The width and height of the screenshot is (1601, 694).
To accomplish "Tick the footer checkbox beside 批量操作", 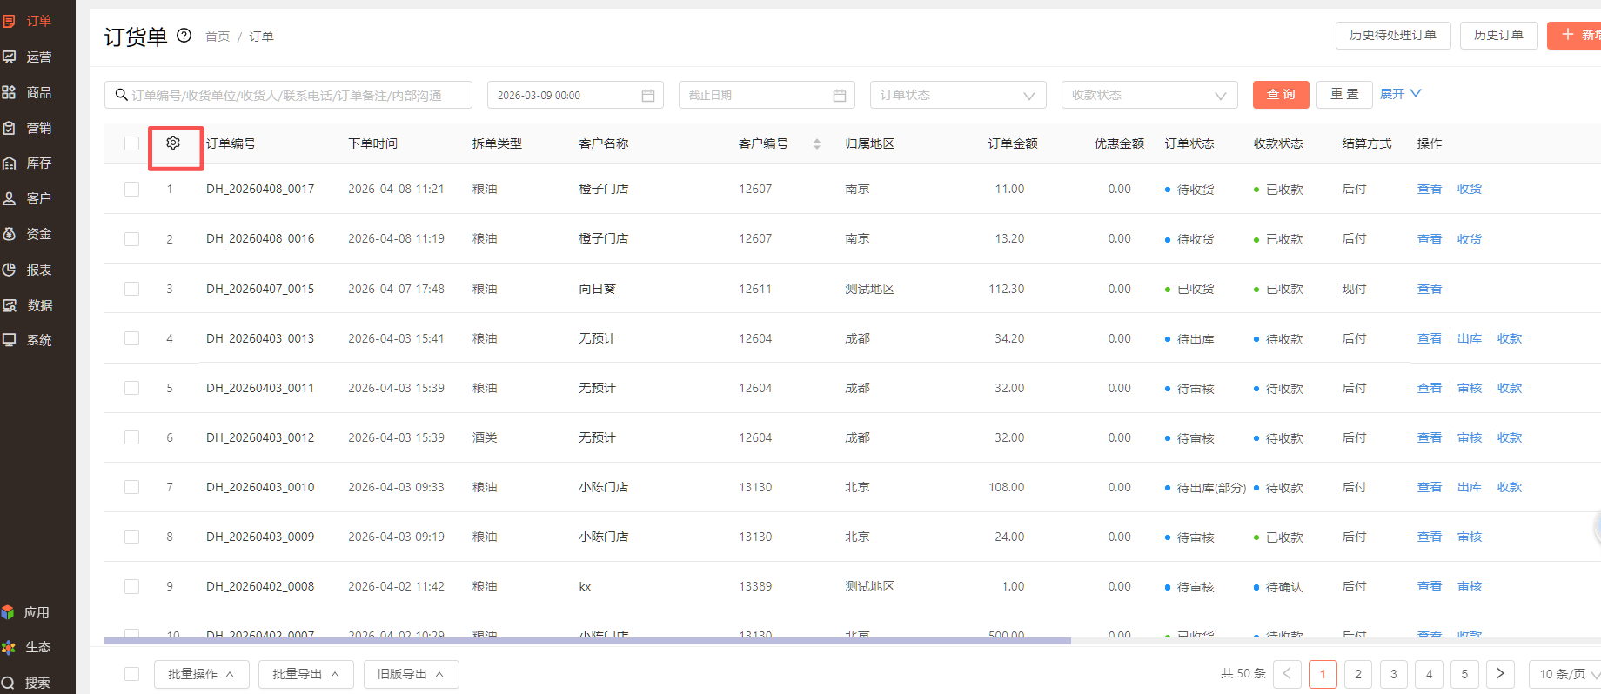I will click(131, 674).
